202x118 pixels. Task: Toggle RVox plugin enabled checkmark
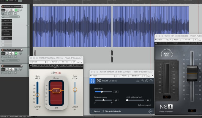click(82, 62)
